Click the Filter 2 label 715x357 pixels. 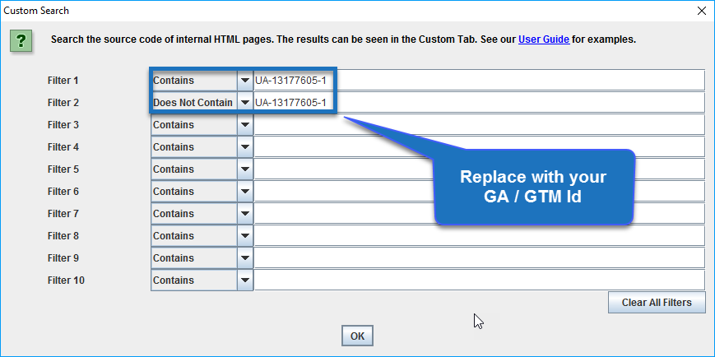63,103
